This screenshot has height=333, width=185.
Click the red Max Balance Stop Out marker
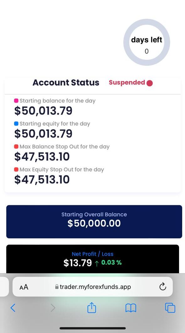[x=16, y=147]
